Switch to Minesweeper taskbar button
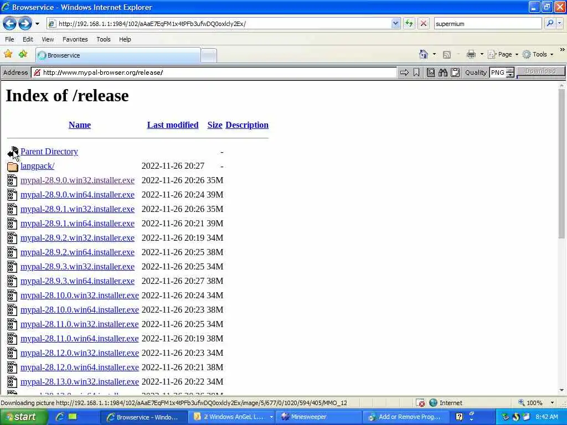This screenshot has height=425, width=567. 318,417
